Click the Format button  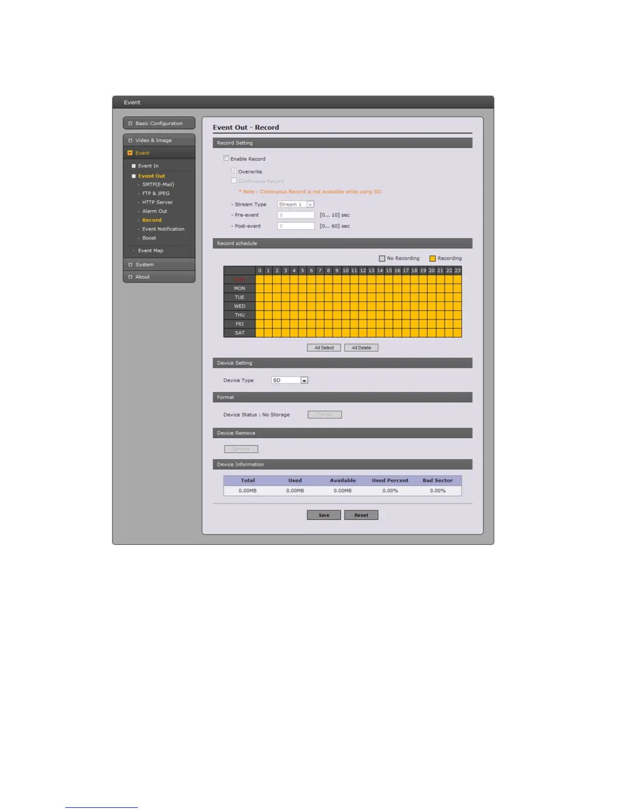(325, 415)
